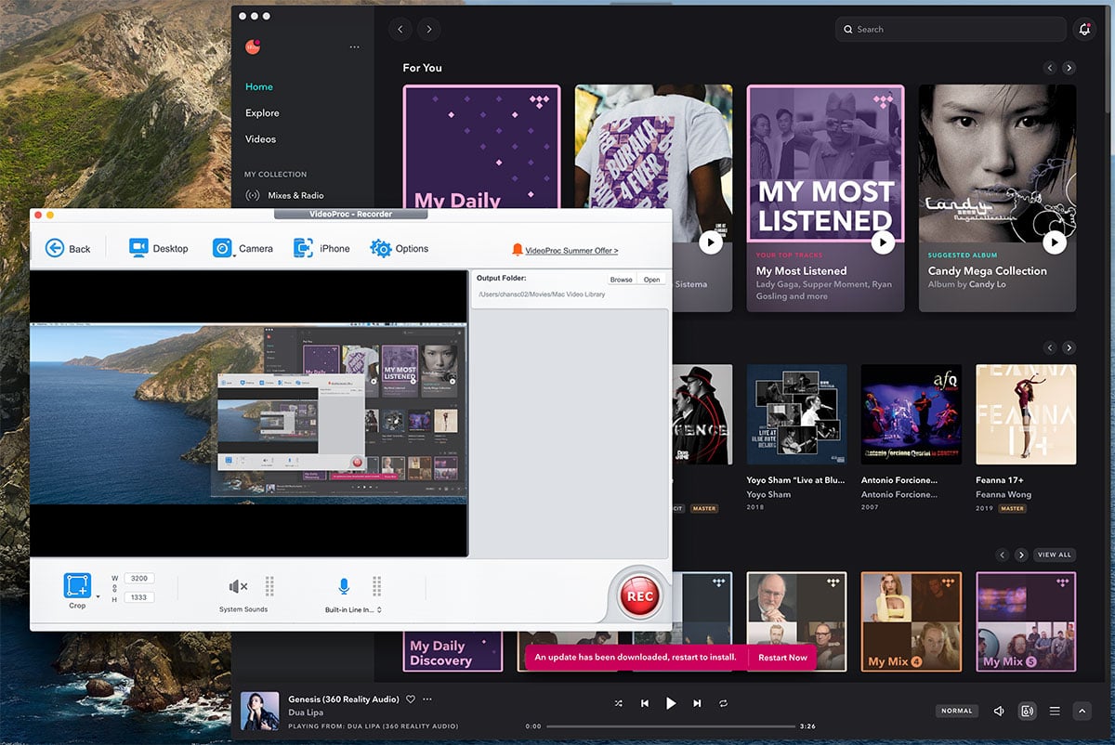Viewport: 1115px width, 745px height.
Task: Open My Mix 4
Action: (x=912, y=621)
